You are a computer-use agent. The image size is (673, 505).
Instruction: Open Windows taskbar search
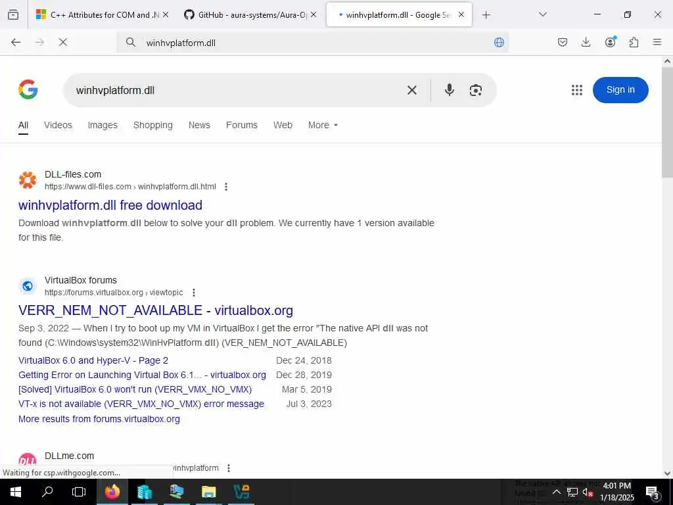[47, 492]
